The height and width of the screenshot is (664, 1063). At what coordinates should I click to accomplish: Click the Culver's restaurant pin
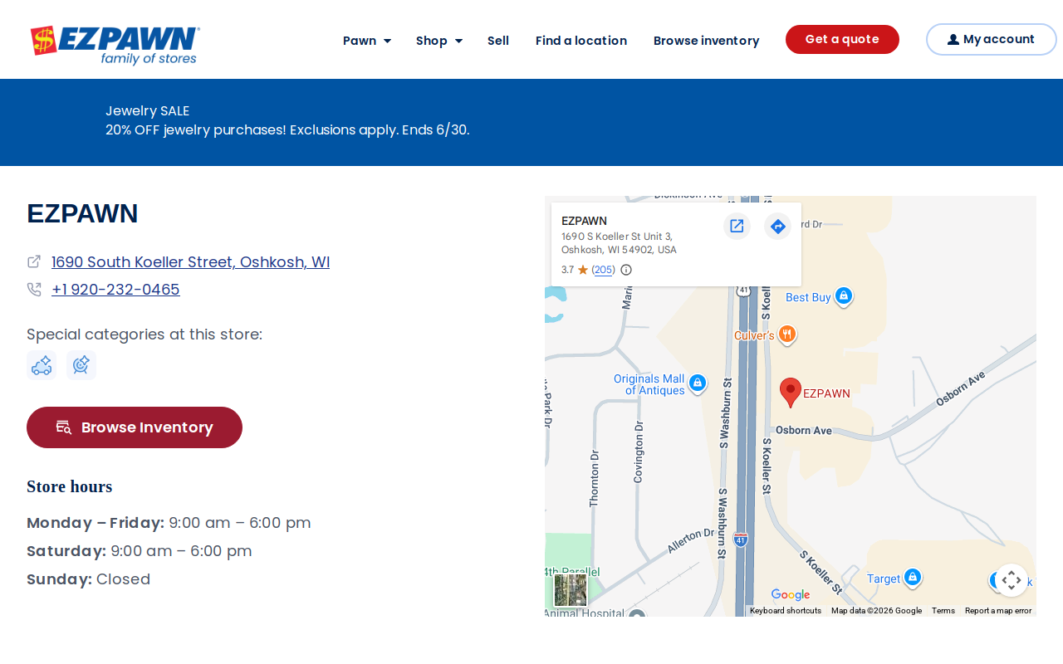coord(787,334)
